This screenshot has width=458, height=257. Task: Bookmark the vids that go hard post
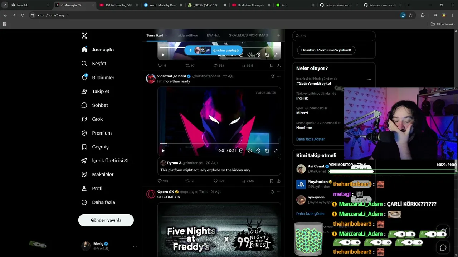click(272, 181)
